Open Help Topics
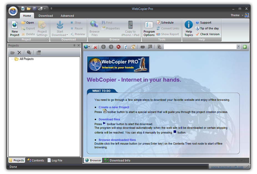Screen dimensions: 257x174 click(x=189, y=29)
